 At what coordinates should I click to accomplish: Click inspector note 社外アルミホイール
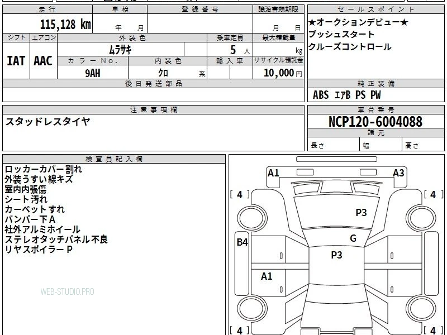pos(42,229)
